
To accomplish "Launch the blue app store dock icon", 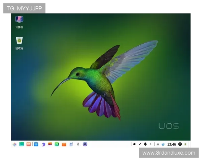I will (36, 144).
